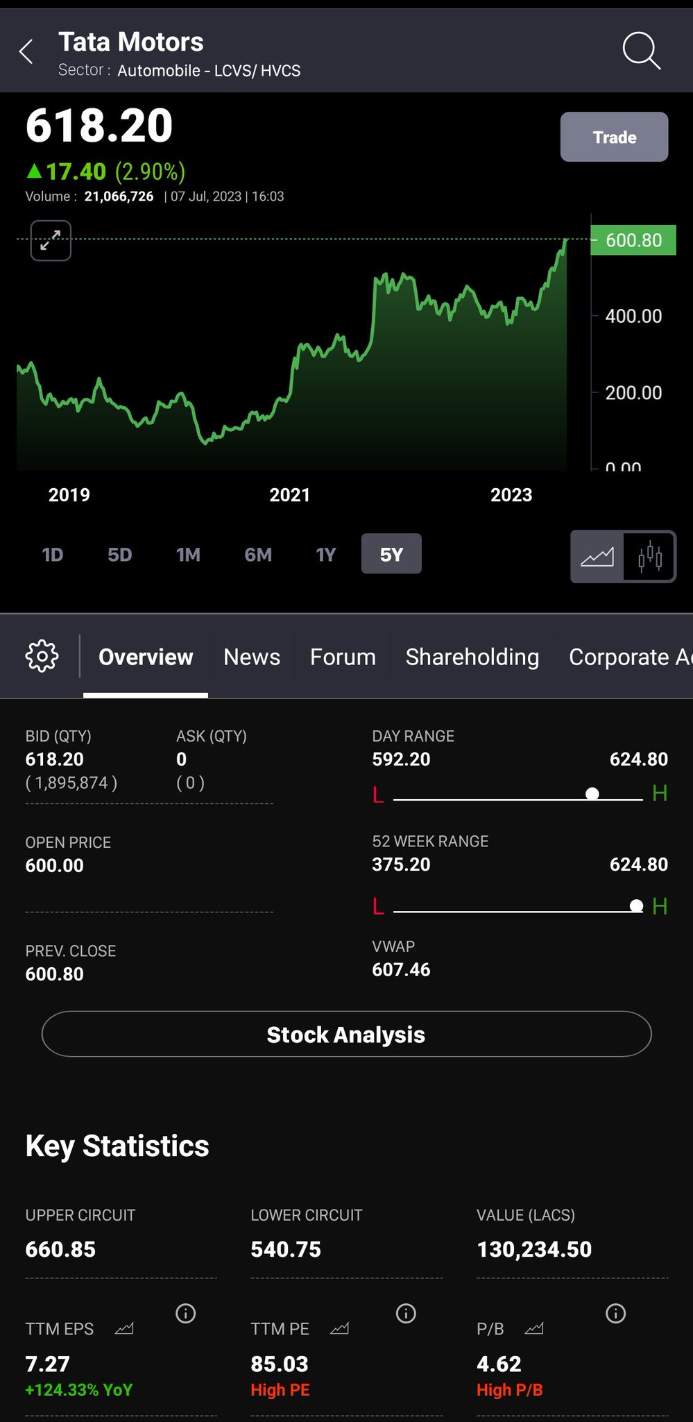
Task: Open Stock Analysis
Action: click(346, 1034)
